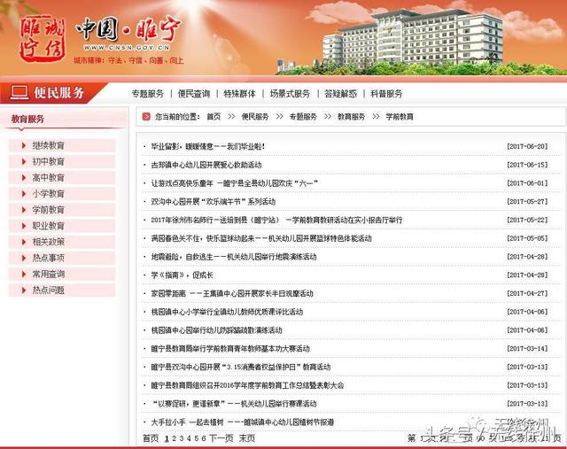The width and height of the screenshot is (567, 449).
Task: Open article “以赛促研，更谱新章”
Action: 234,404
